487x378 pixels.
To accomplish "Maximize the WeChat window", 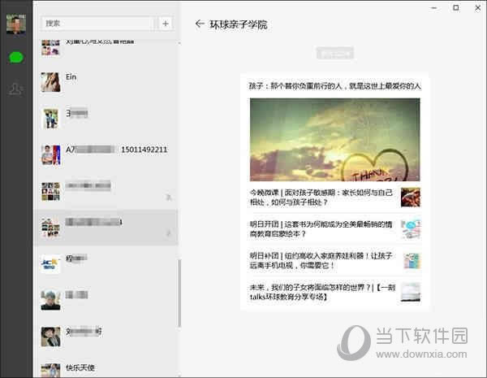I will [455, 8].
